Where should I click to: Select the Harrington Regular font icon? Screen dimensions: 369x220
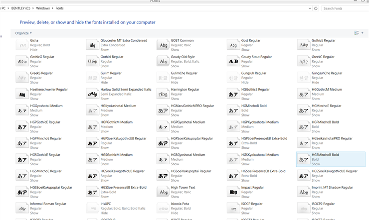coord(163,94)
